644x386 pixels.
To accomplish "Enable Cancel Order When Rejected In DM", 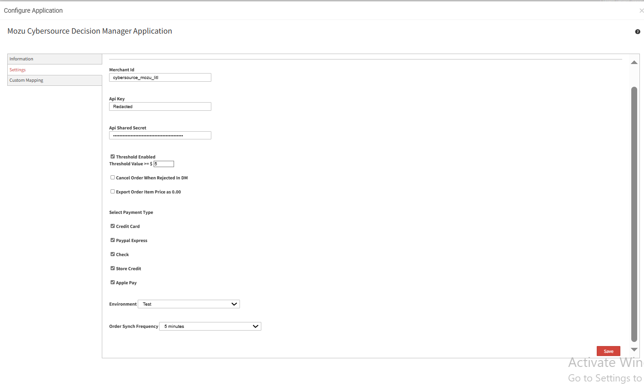I will tap(112, 177).
